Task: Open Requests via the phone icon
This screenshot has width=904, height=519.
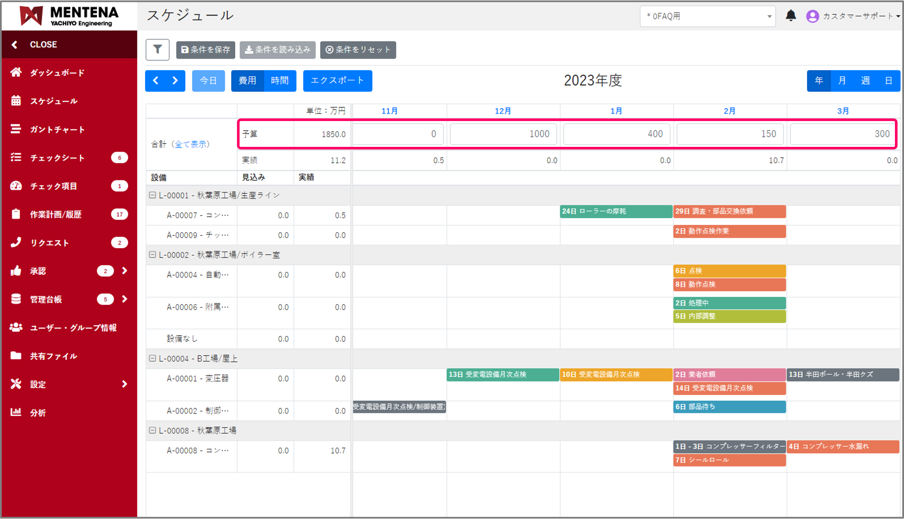Action: pyautogui.click(x=16, y=242)
